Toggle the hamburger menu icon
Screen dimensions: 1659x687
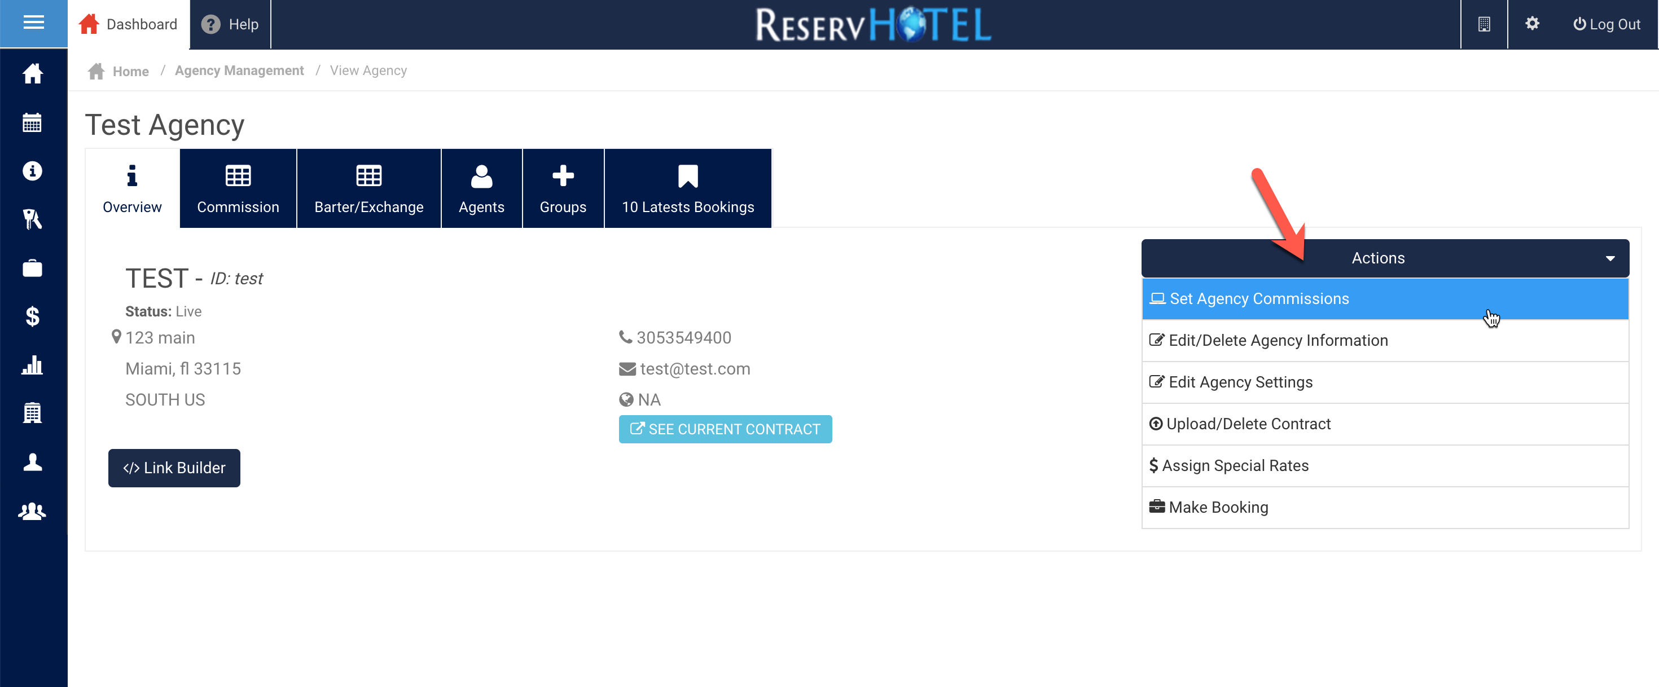(33, 23)
